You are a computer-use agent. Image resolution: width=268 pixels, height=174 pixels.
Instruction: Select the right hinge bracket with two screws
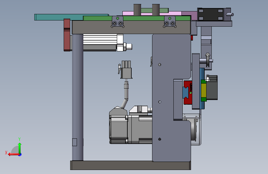(x=170, y=22)
